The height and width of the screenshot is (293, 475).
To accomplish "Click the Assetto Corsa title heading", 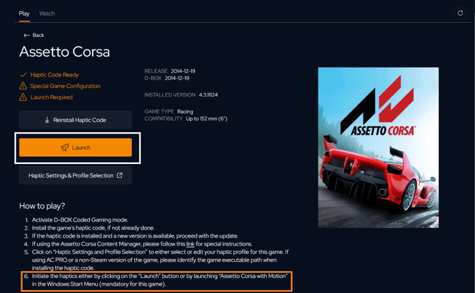I will pos(65,52).
